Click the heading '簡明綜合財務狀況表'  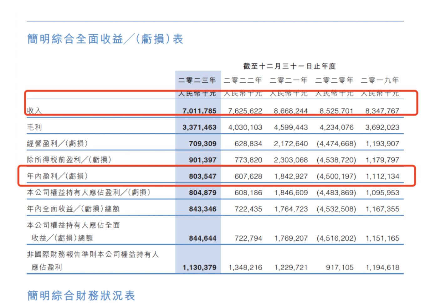click(81, 295)
